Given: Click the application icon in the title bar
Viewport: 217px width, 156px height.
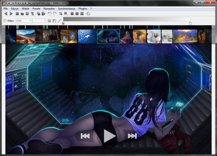Looking at the screenshot, I should click(4, 3).
